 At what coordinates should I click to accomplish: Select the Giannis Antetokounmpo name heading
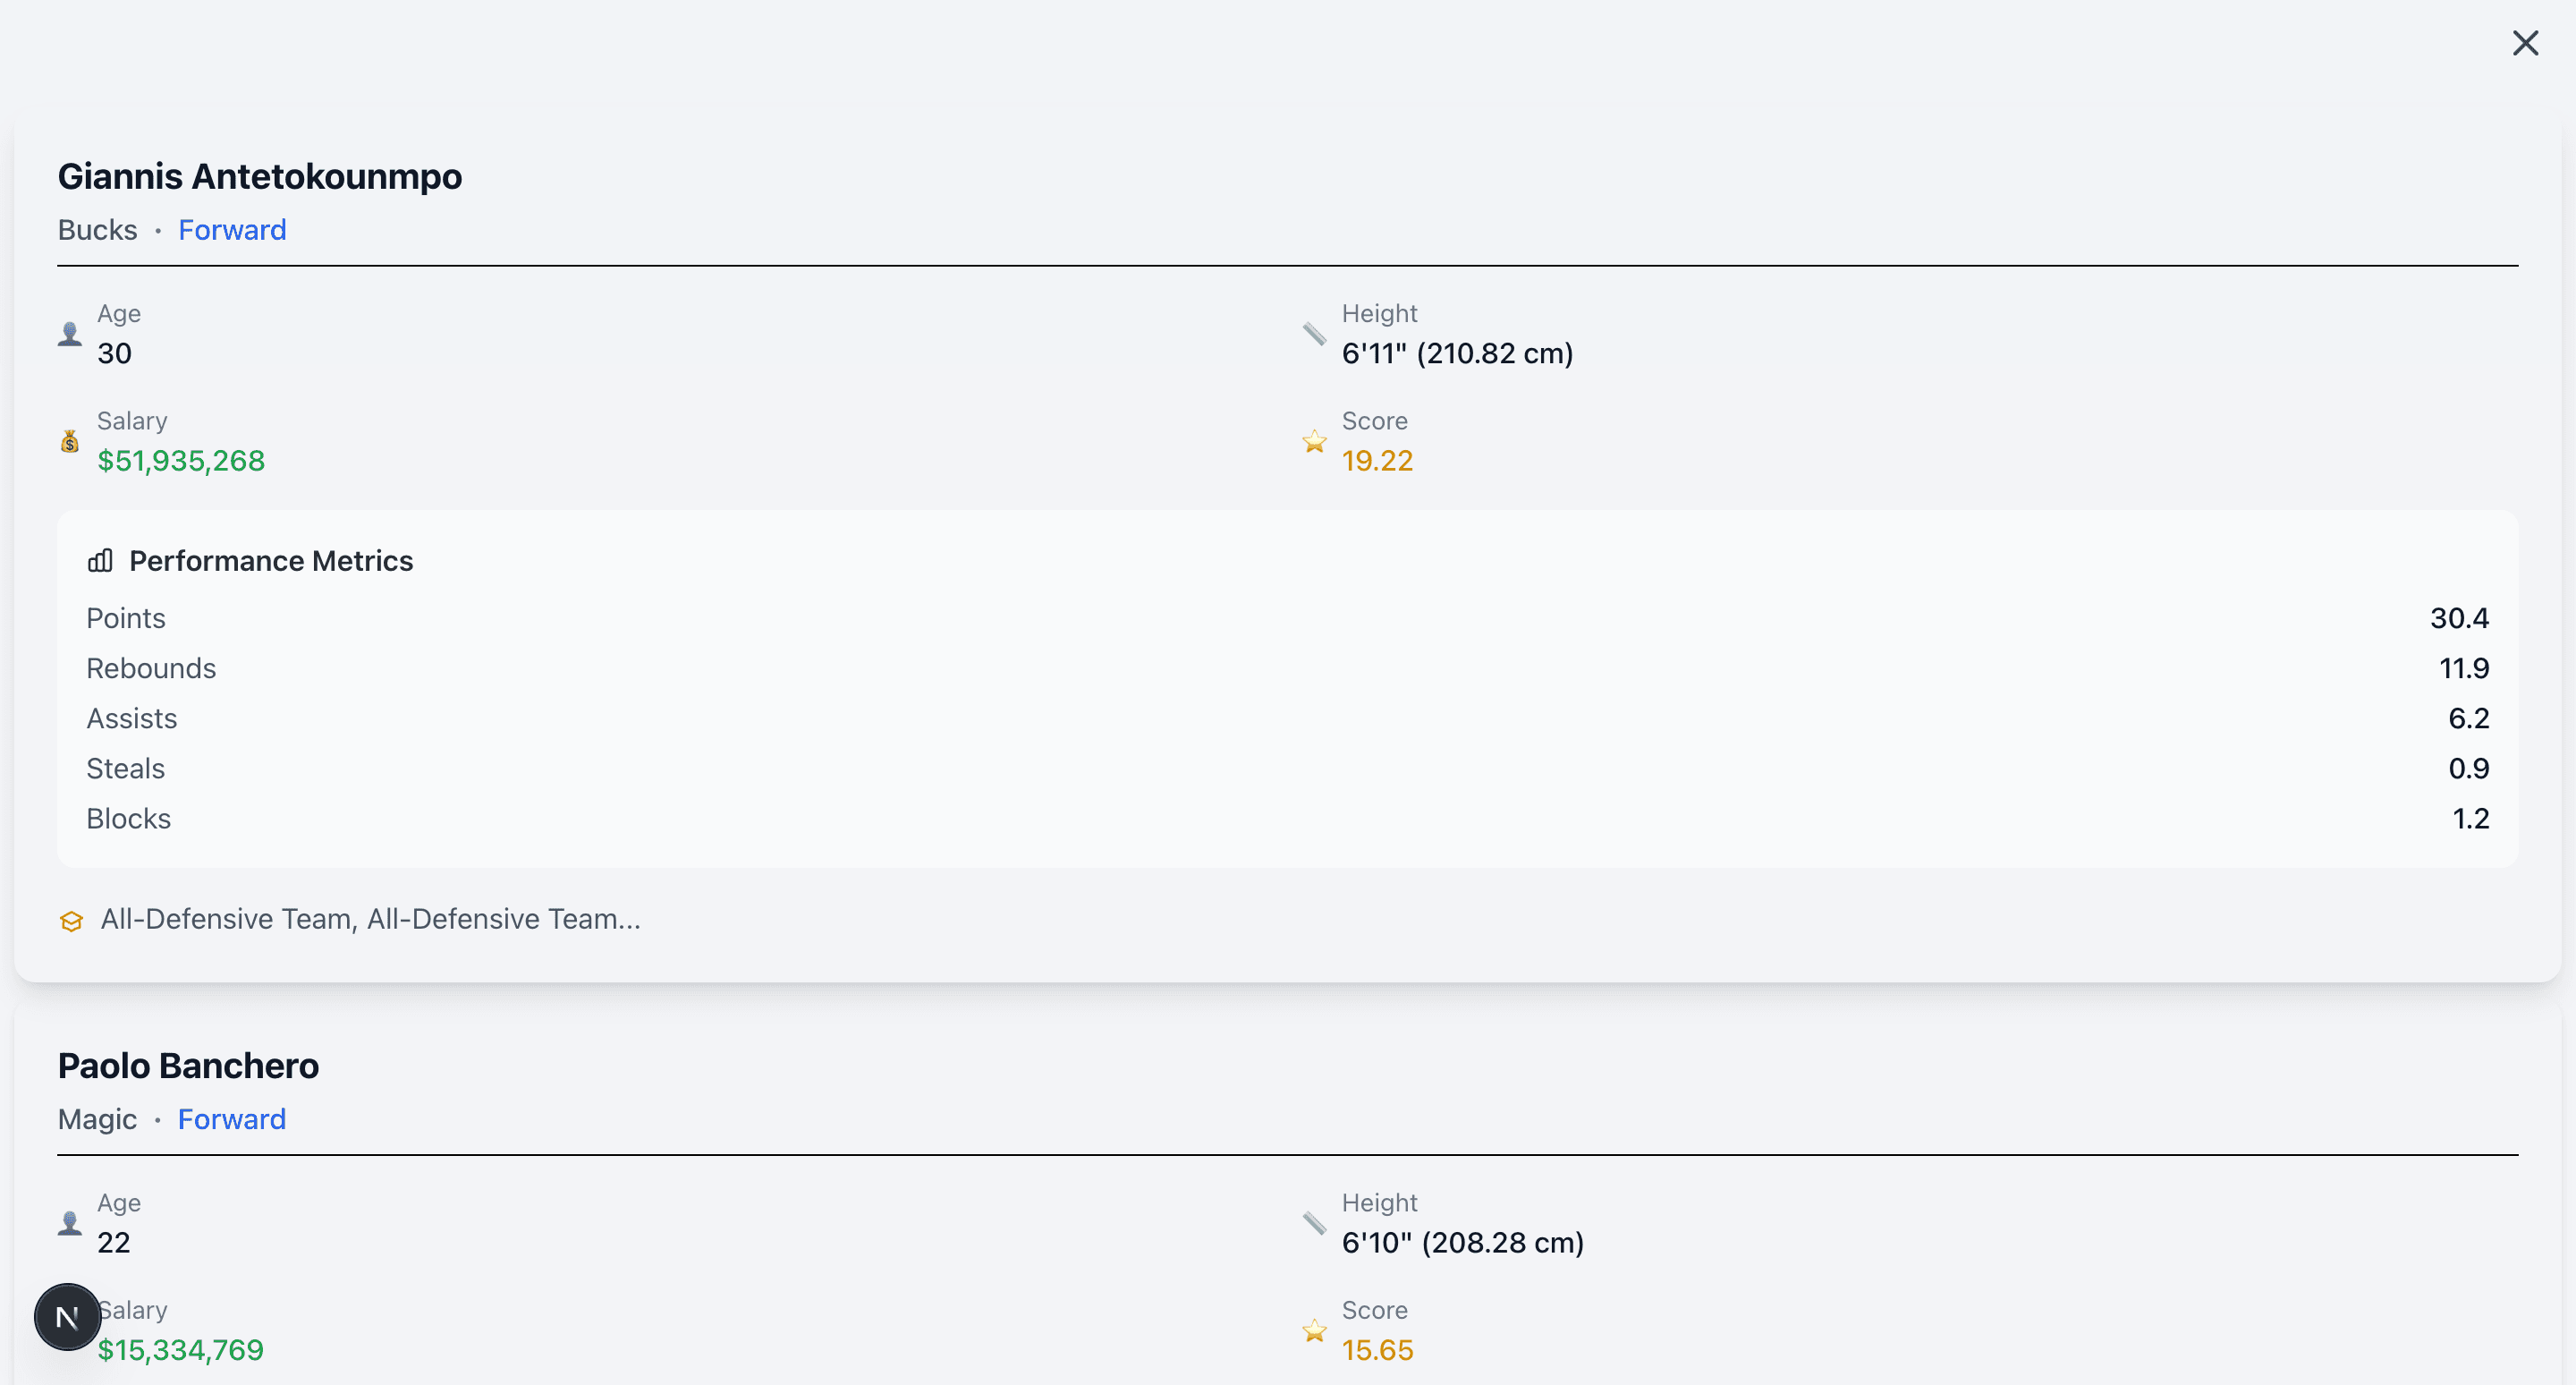click(x=260, y=176)
